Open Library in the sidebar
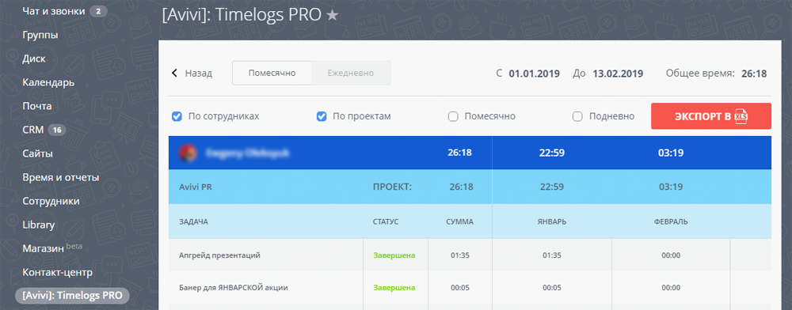This screenshot has height=310, width=792. pos(38,225)
